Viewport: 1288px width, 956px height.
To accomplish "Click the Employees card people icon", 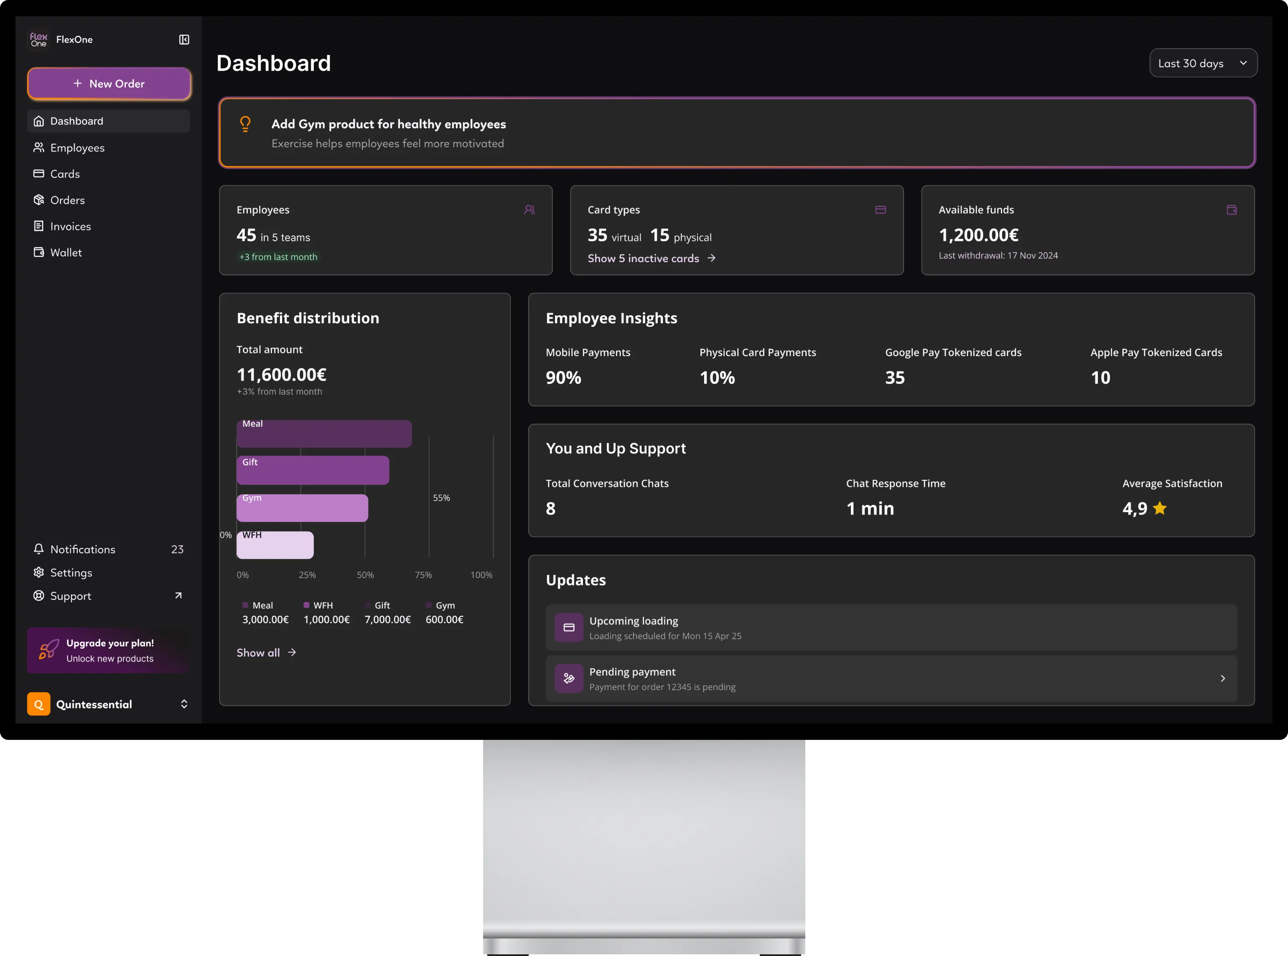I will tap(529, 209).
